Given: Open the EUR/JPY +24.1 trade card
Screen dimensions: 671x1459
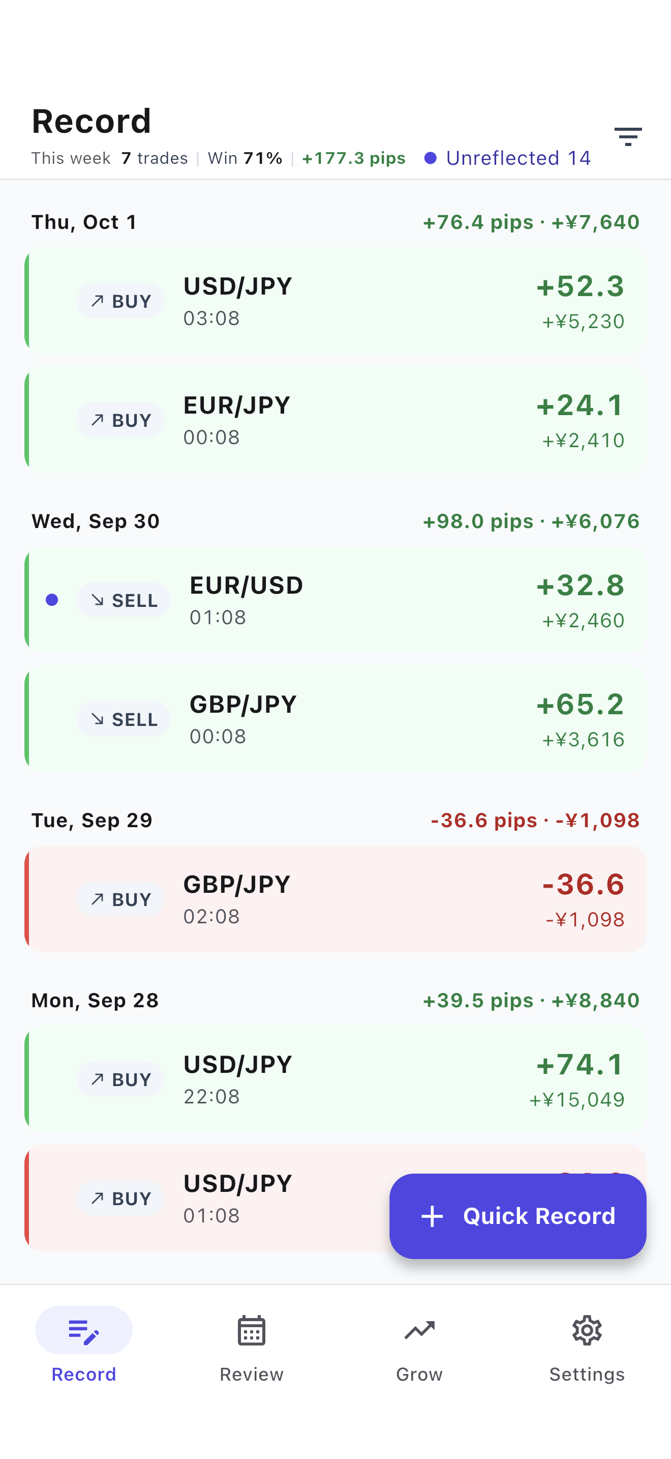Looking at the screenshot, I should pyautogui.click(x=335, y=420).
